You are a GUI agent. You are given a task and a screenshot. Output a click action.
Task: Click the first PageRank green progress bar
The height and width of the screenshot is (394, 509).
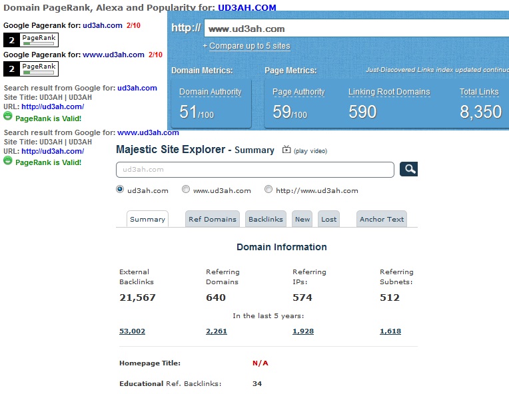(x=38, y=44)
